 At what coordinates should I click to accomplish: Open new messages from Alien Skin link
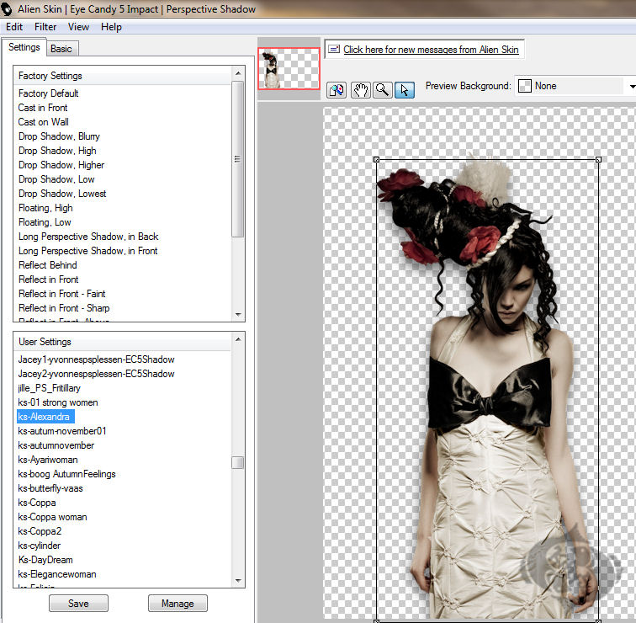431,50
